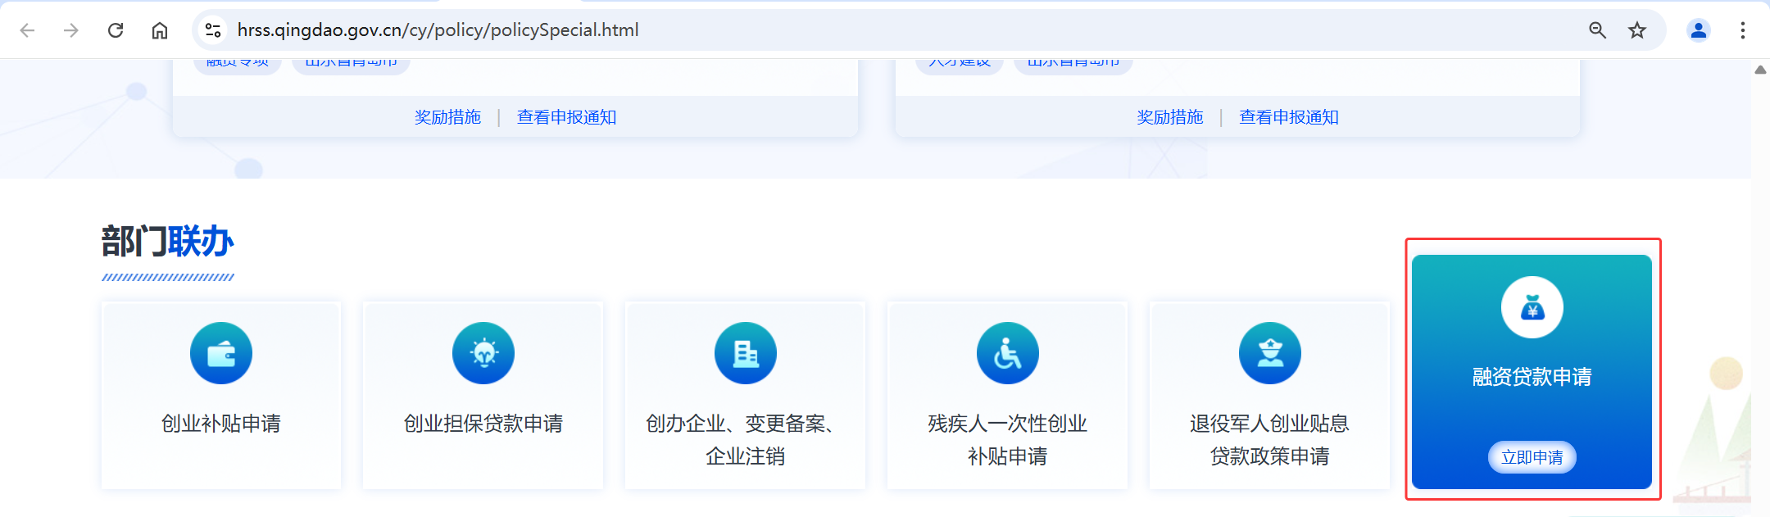Open the browser zoom magnifier icon
The height and width of the screenshot is (517, 1770).
pos(1597,30)
